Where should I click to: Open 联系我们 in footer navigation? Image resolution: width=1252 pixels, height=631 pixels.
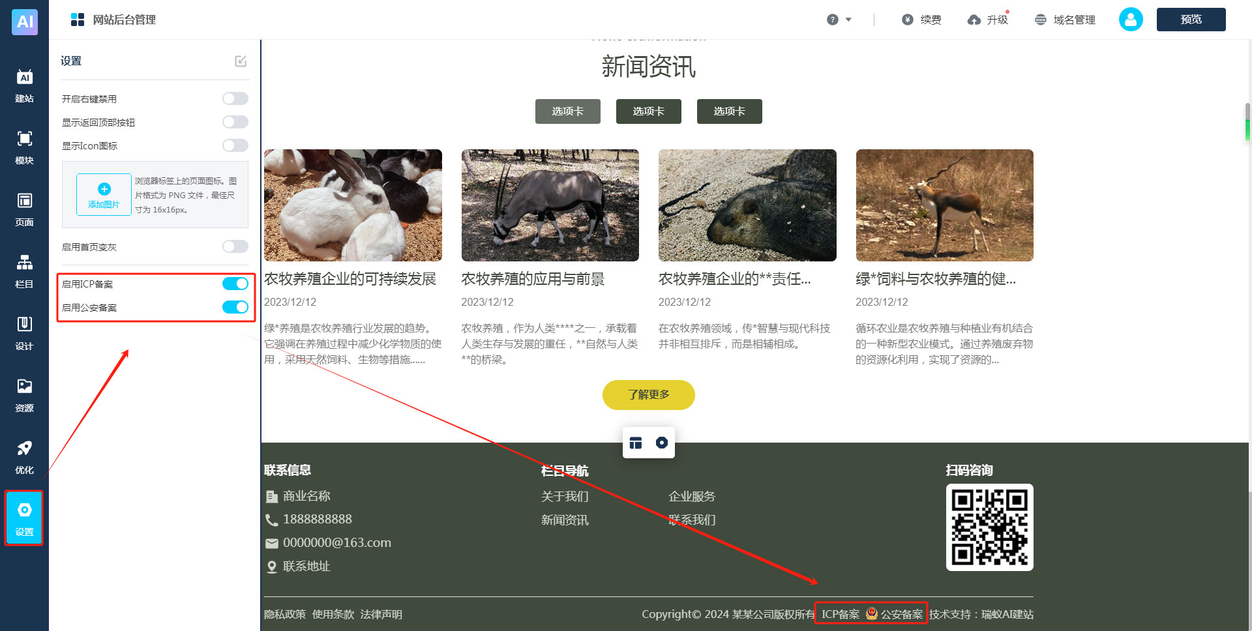tap(692, 520)
